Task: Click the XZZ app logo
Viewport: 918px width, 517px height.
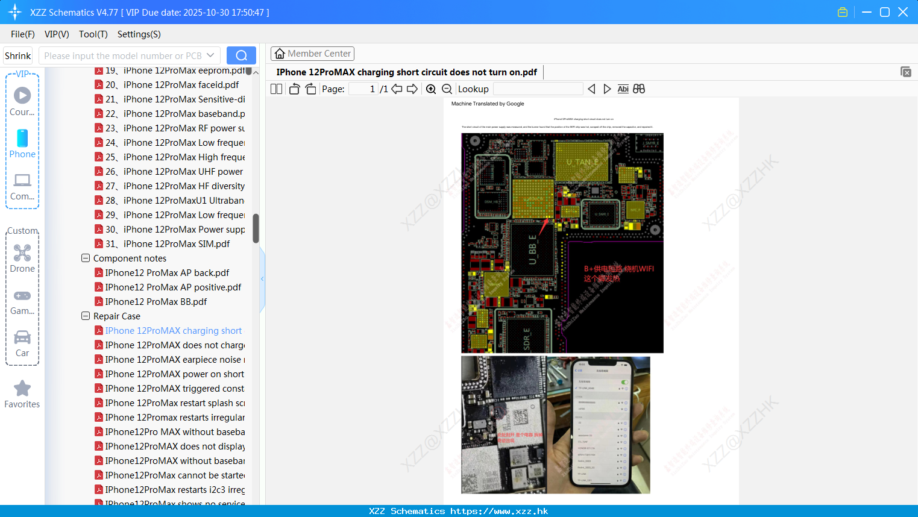Action: (15, 12)
